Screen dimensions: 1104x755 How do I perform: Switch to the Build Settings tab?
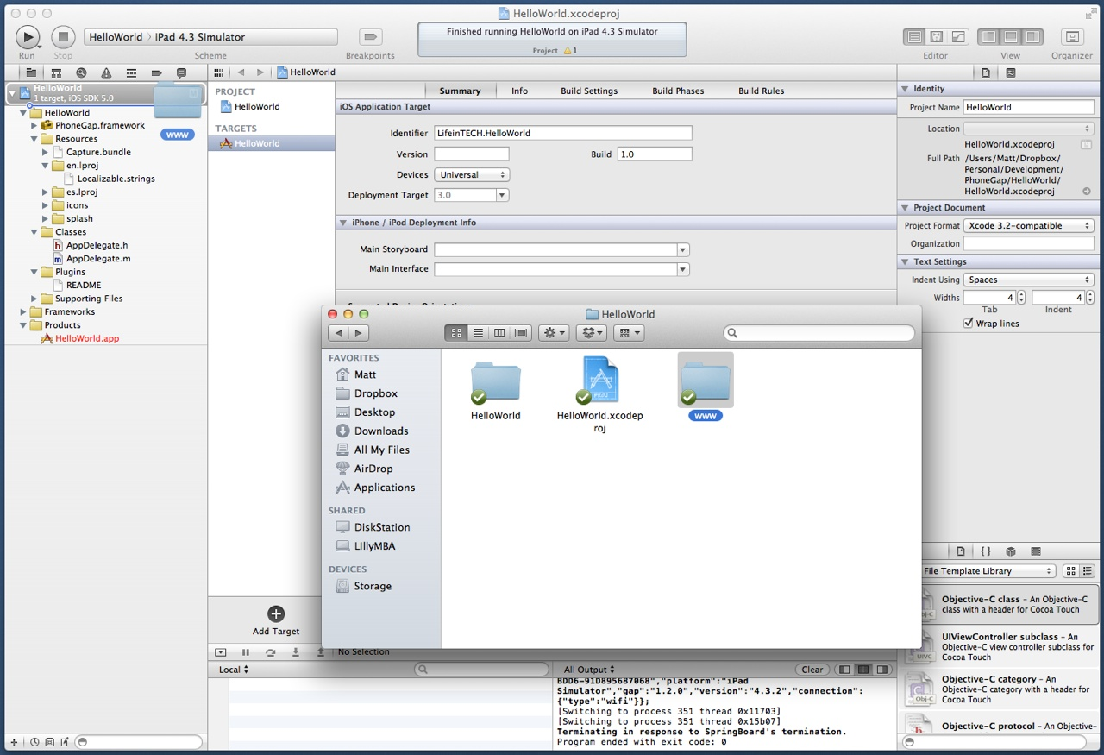pos(589,91)
